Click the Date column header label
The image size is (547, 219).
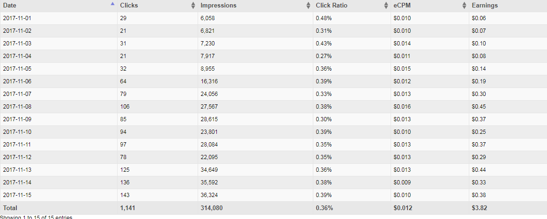[9, 6]
